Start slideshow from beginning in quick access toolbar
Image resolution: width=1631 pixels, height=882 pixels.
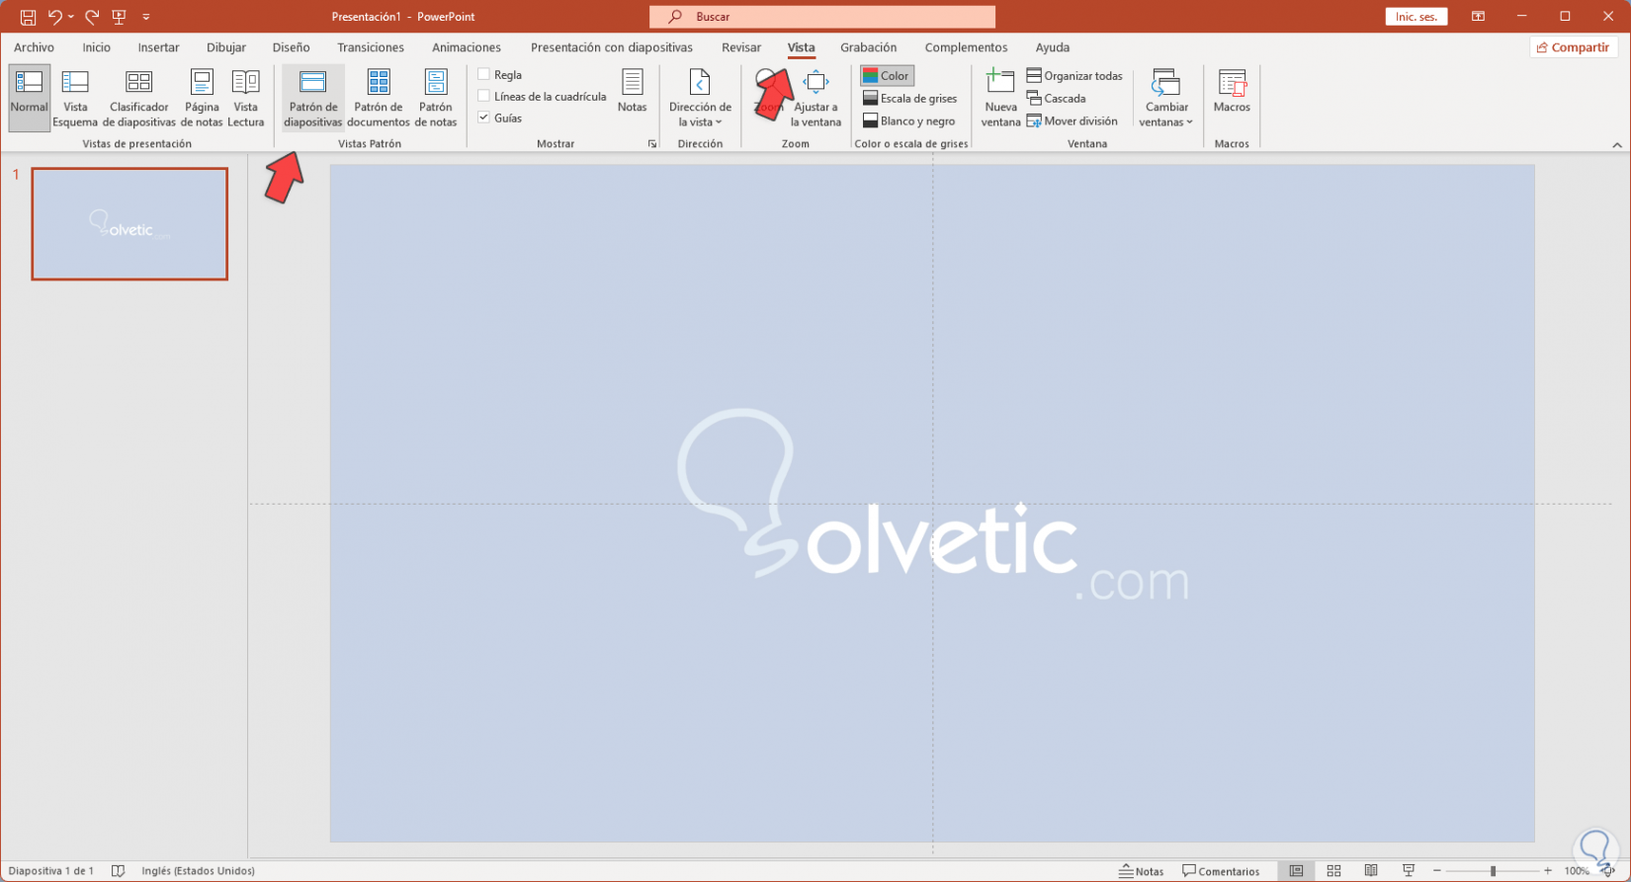120,17
